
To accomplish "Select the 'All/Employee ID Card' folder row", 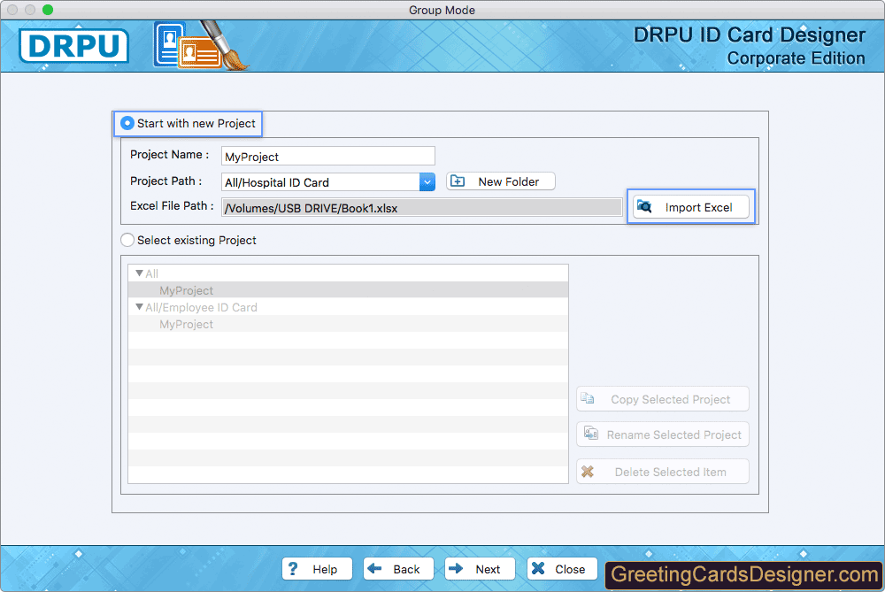I will [348, 307].
